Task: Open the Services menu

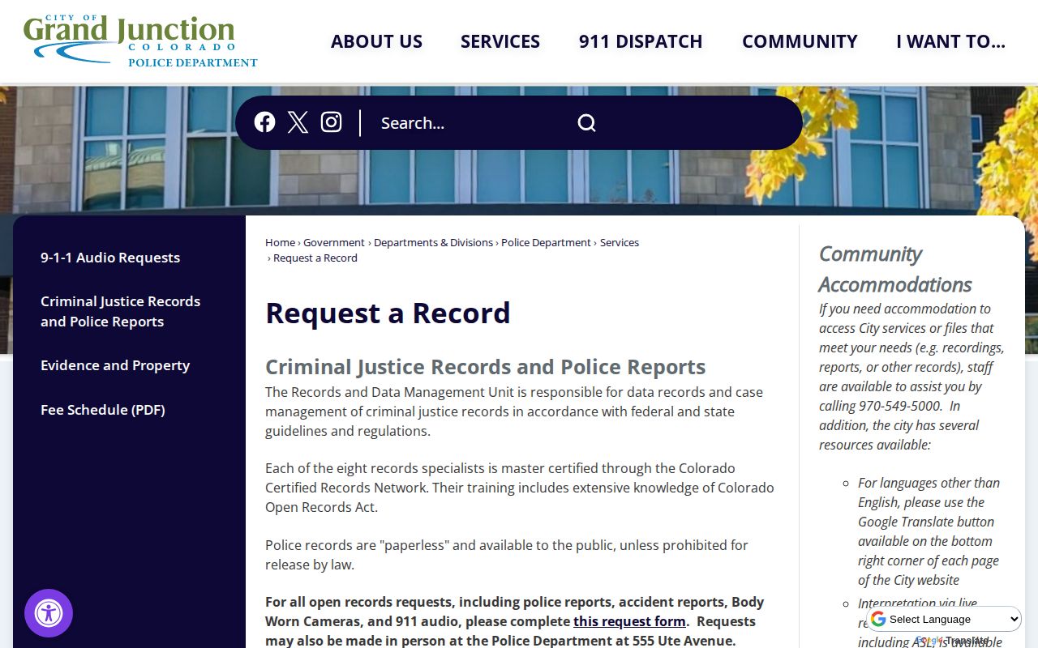Action: [500, 41]
